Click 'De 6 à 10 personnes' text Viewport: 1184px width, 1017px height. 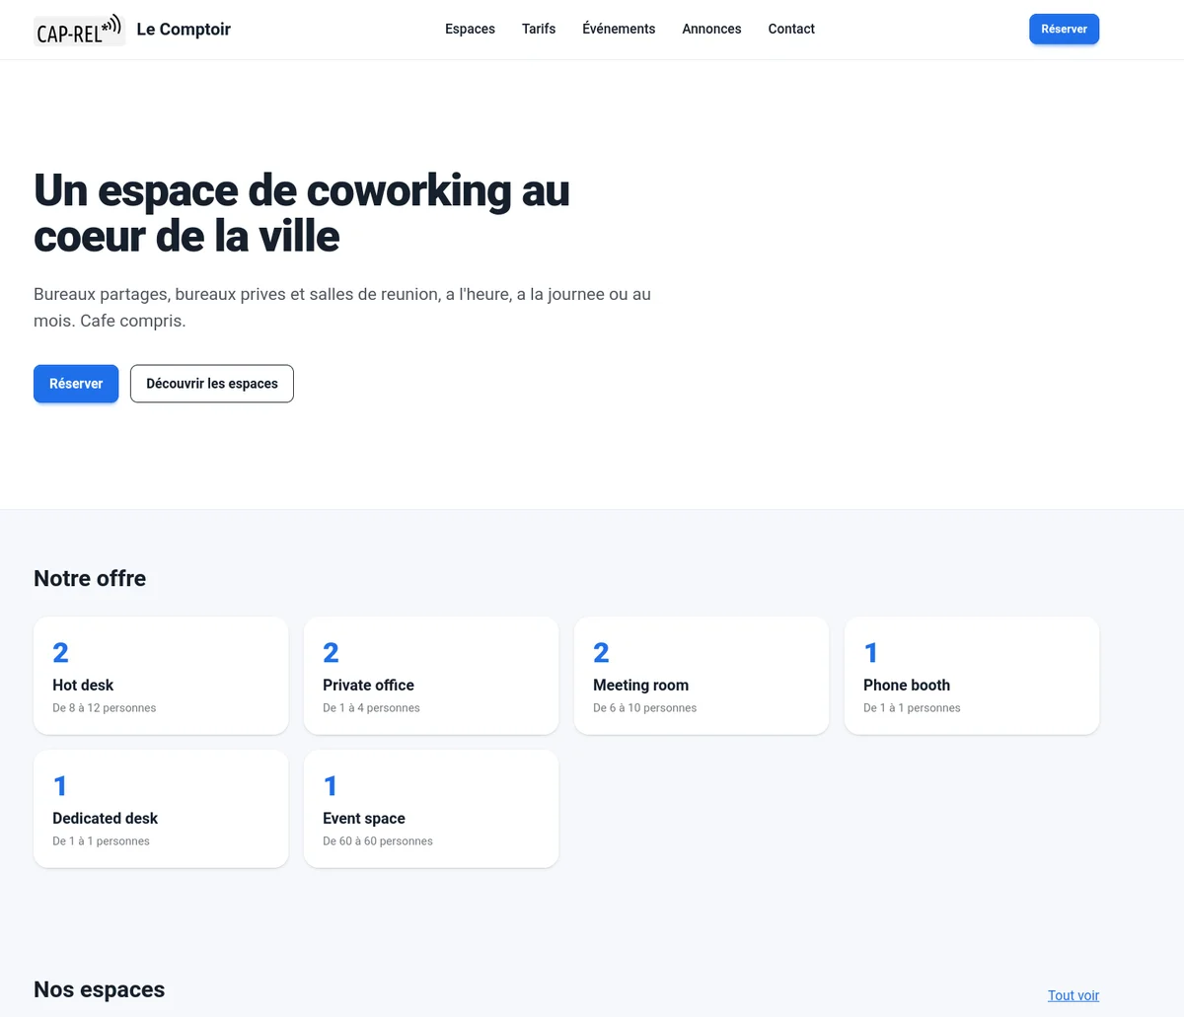click(x=644, y=708)
